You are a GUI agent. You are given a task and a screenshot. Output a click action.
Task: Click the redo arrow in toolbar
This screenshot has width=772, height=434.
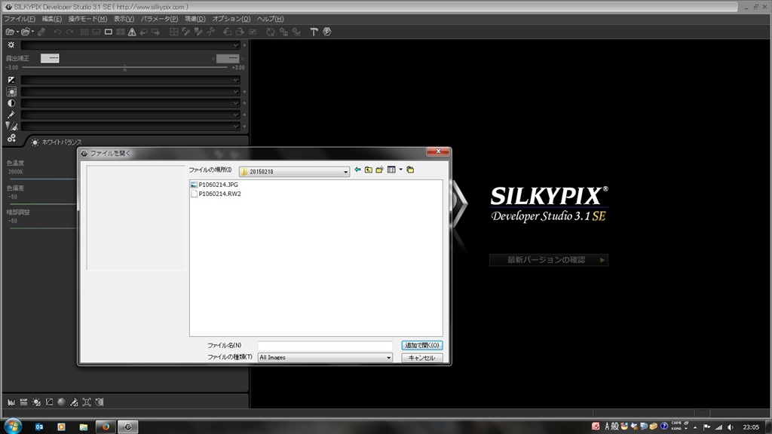tap(69, 32)
